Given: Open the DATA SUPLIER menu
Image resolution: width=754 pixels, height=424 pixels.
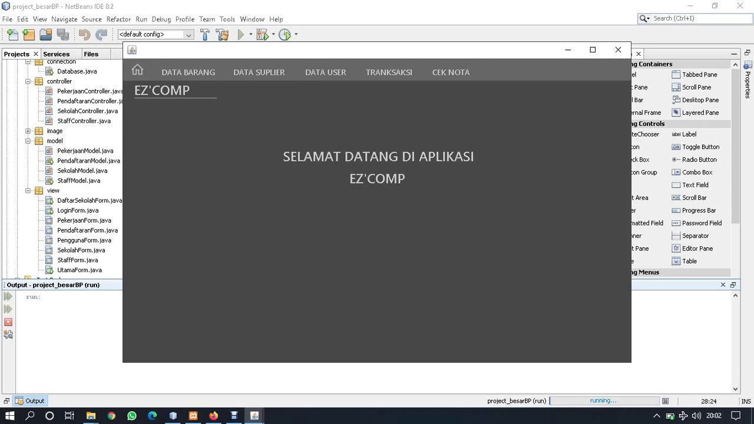Looking at the screenshot, I should coord(259,72).
